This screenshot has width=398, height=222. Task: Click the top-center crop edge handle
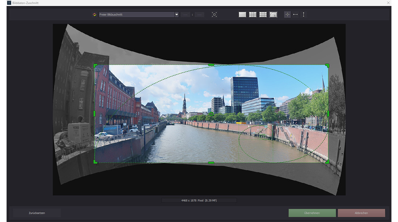click(211, 65)
